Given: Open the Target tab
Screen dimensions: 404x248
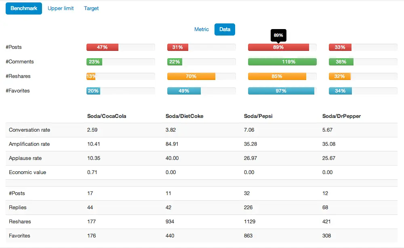Looking at the screenshot, I should [x=91, y=8].
